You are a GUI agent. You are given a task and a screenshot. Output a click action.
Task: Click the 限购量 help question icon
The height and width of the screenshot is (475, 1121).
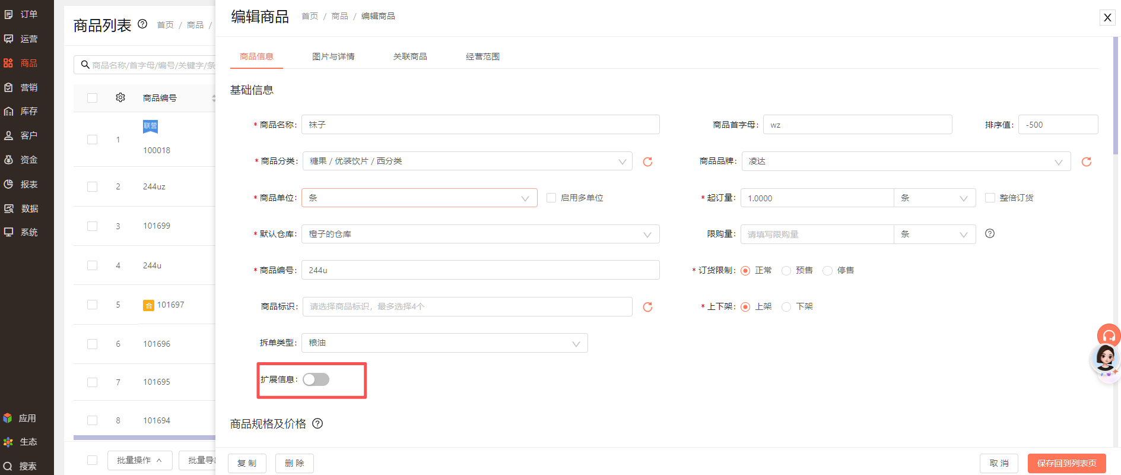990,233
